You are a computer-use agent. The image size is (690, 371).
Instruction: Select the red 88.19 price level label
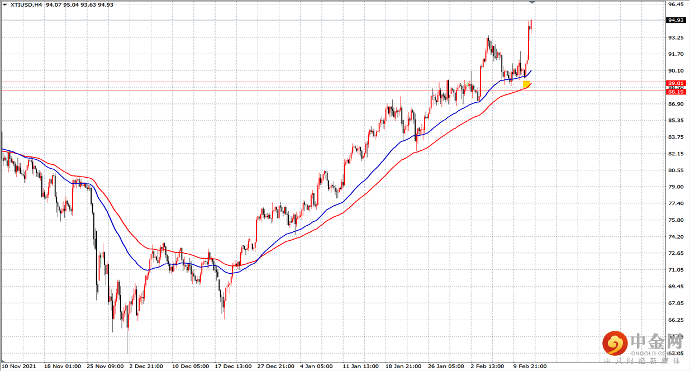tap(676, 92)
